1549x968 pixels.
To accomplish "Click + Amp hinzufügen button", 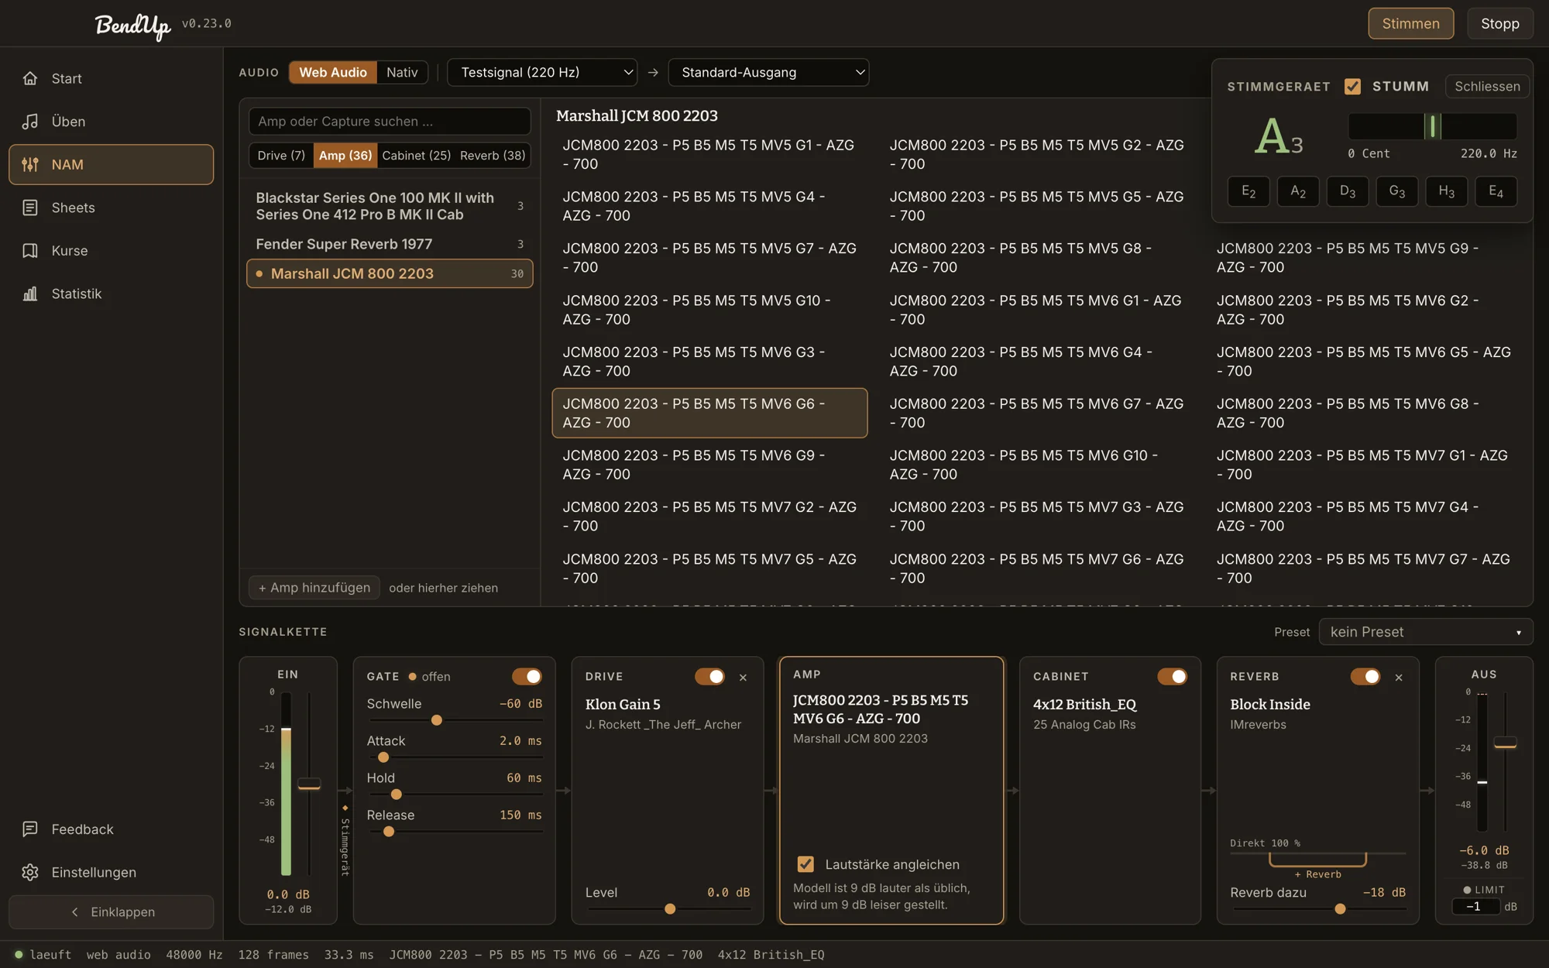I will tap(314, 588).
